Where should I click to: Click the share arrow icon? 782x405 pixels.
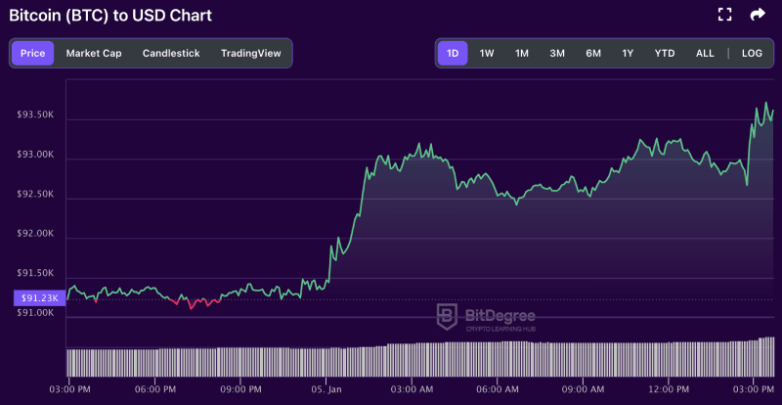pyautogui.click(x=758, y=15)
